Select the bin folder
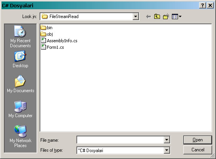Viewport: 216px width, 159px height. (x=46, y=28)
